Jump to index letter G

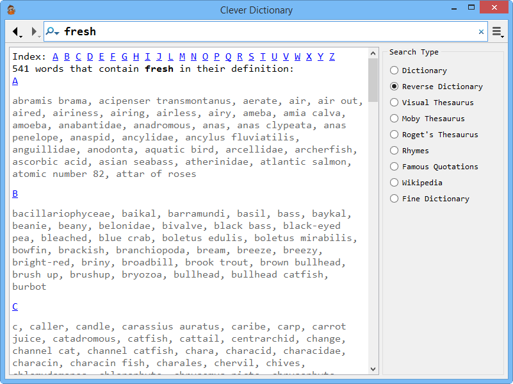124,56
